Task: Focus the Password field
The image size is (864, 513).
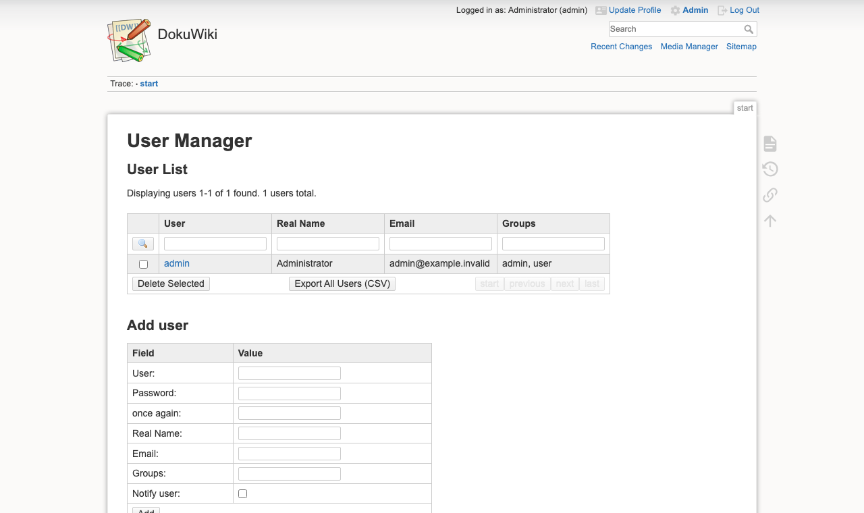Action: pos(290,394)
